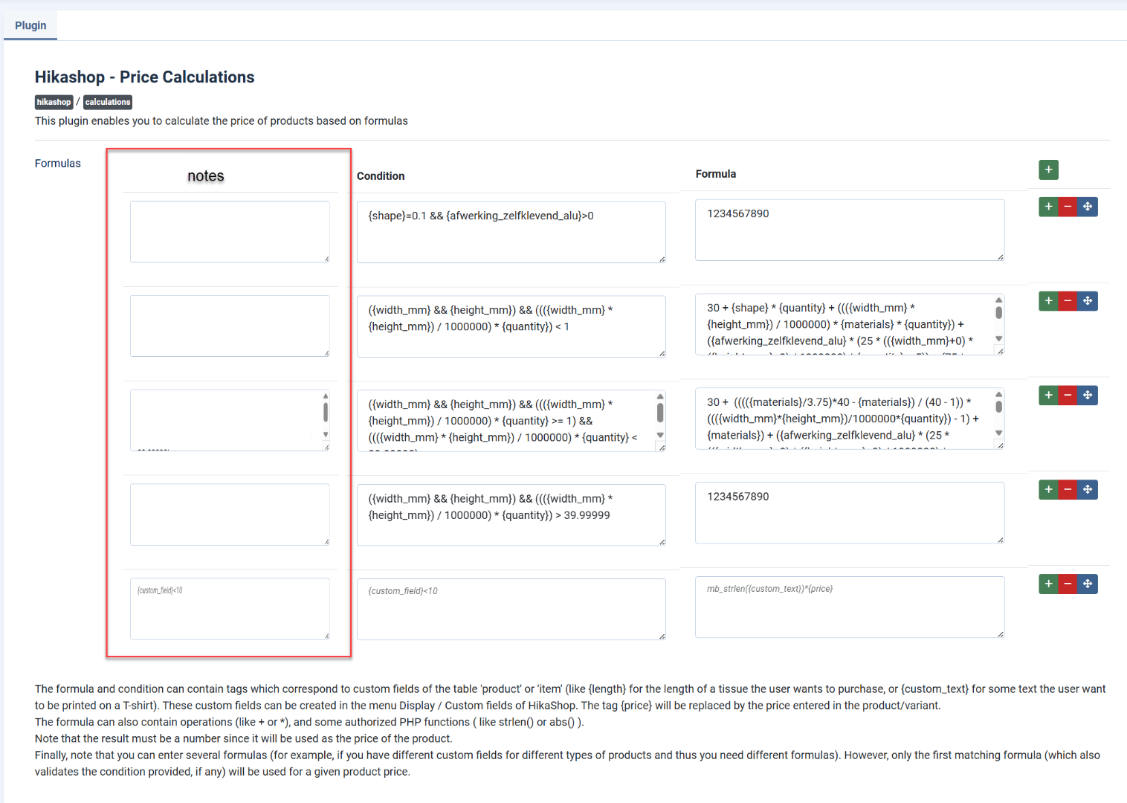Add a row after the '> 39.99999' condition row
The height and width of the screenshot is (803, 1127).
1048,489
